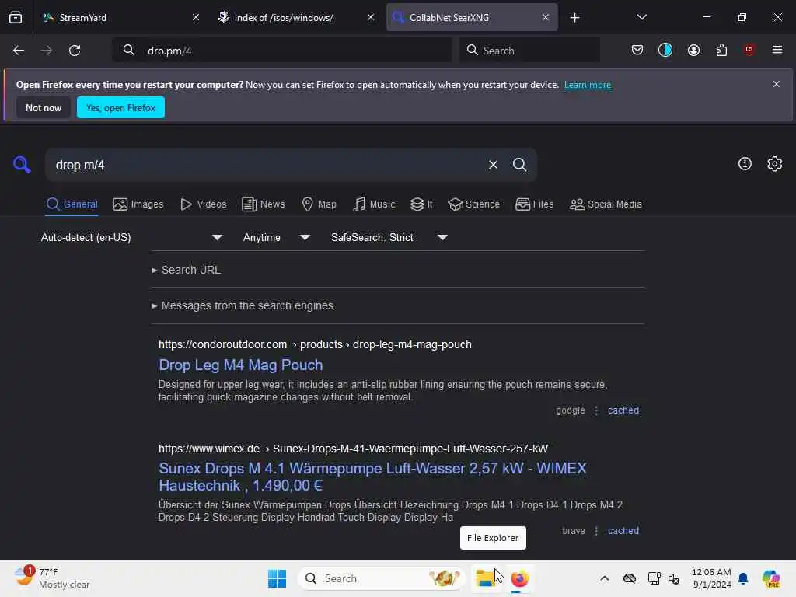Viewport: 796px width, 597px height.
Task: Select the Social Media category
Action: (x=606, y=204)
